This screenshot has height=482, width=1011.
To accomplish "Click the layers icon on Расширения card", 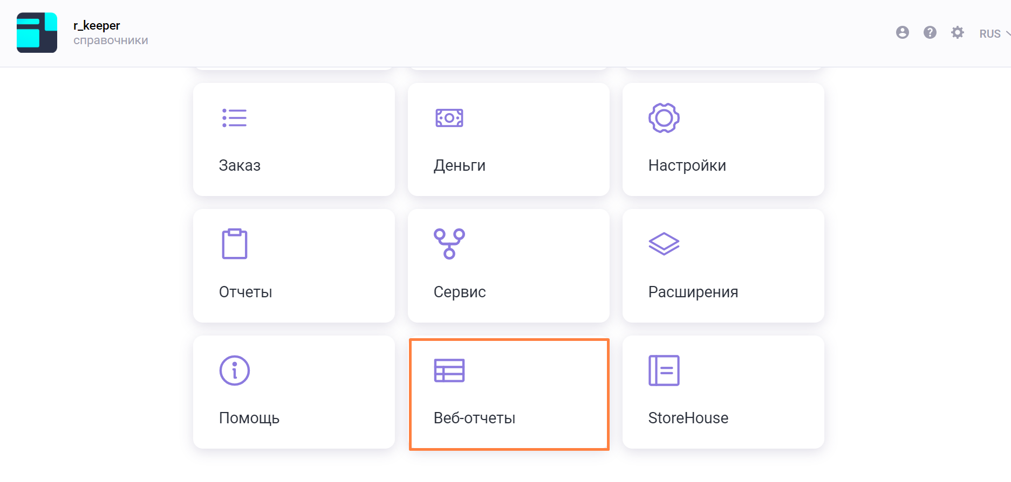I will (664, 244).
